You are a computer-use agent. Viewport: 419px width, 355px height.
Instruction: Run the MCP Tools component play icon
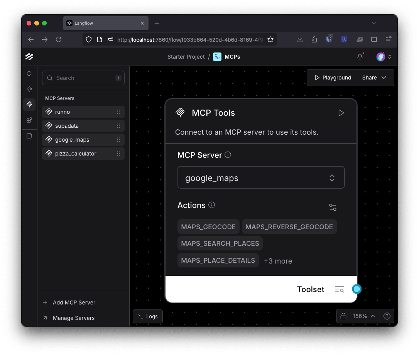coord(341,113)
